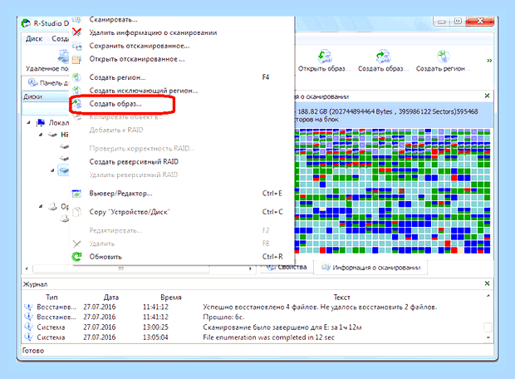Click the right arrow of horizontal scrollbar
This screenshot has height=379, width=515.
[x=251, y=268]
